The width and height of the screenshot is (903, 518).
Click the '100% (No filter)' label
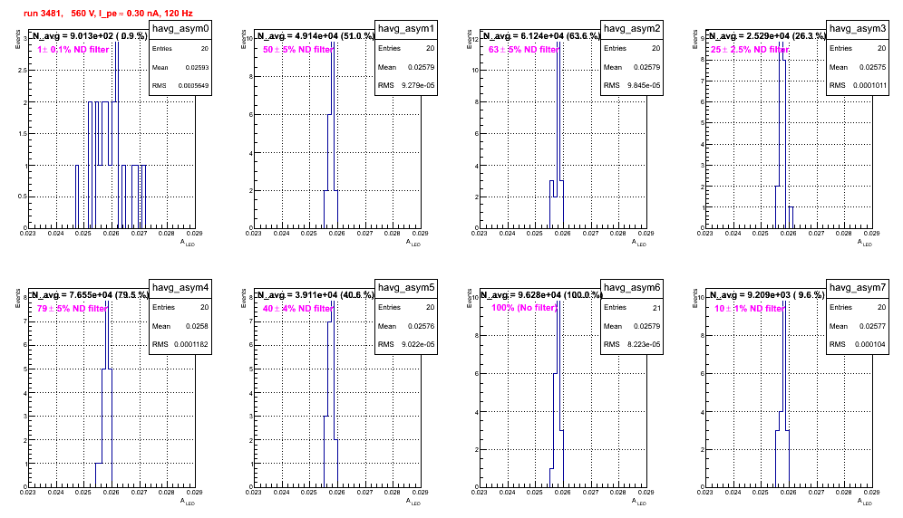[524, 308]
